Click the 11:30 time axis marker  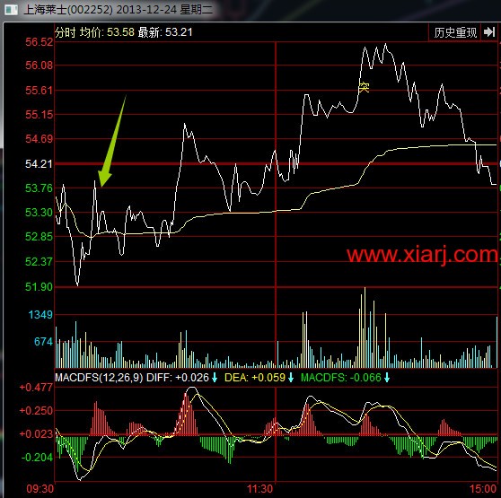(259, 489)
